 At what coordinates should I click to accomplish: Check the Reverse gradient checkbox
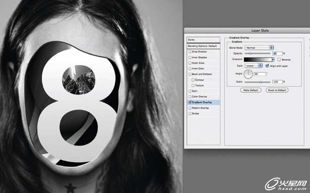(x=279, y=60)
